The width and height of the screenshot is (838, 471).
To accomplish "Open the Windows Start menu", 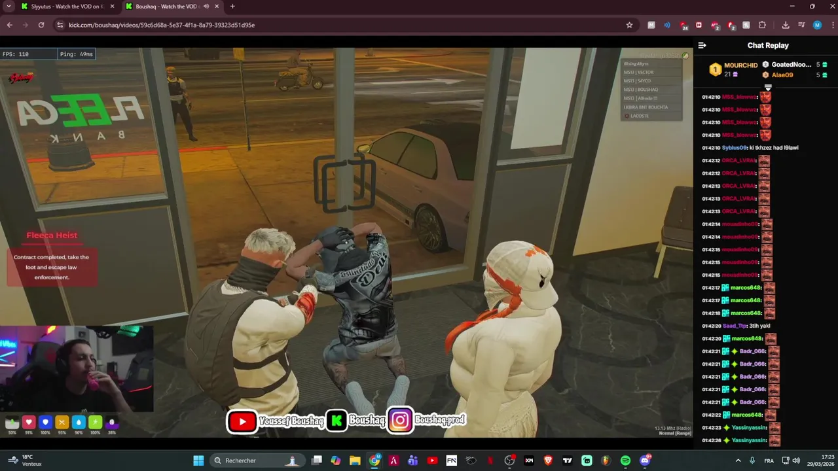I will [198, 461].
